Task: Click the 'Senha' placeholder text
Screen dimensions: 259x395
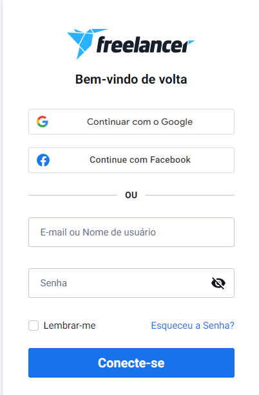Action: [53, 283]
